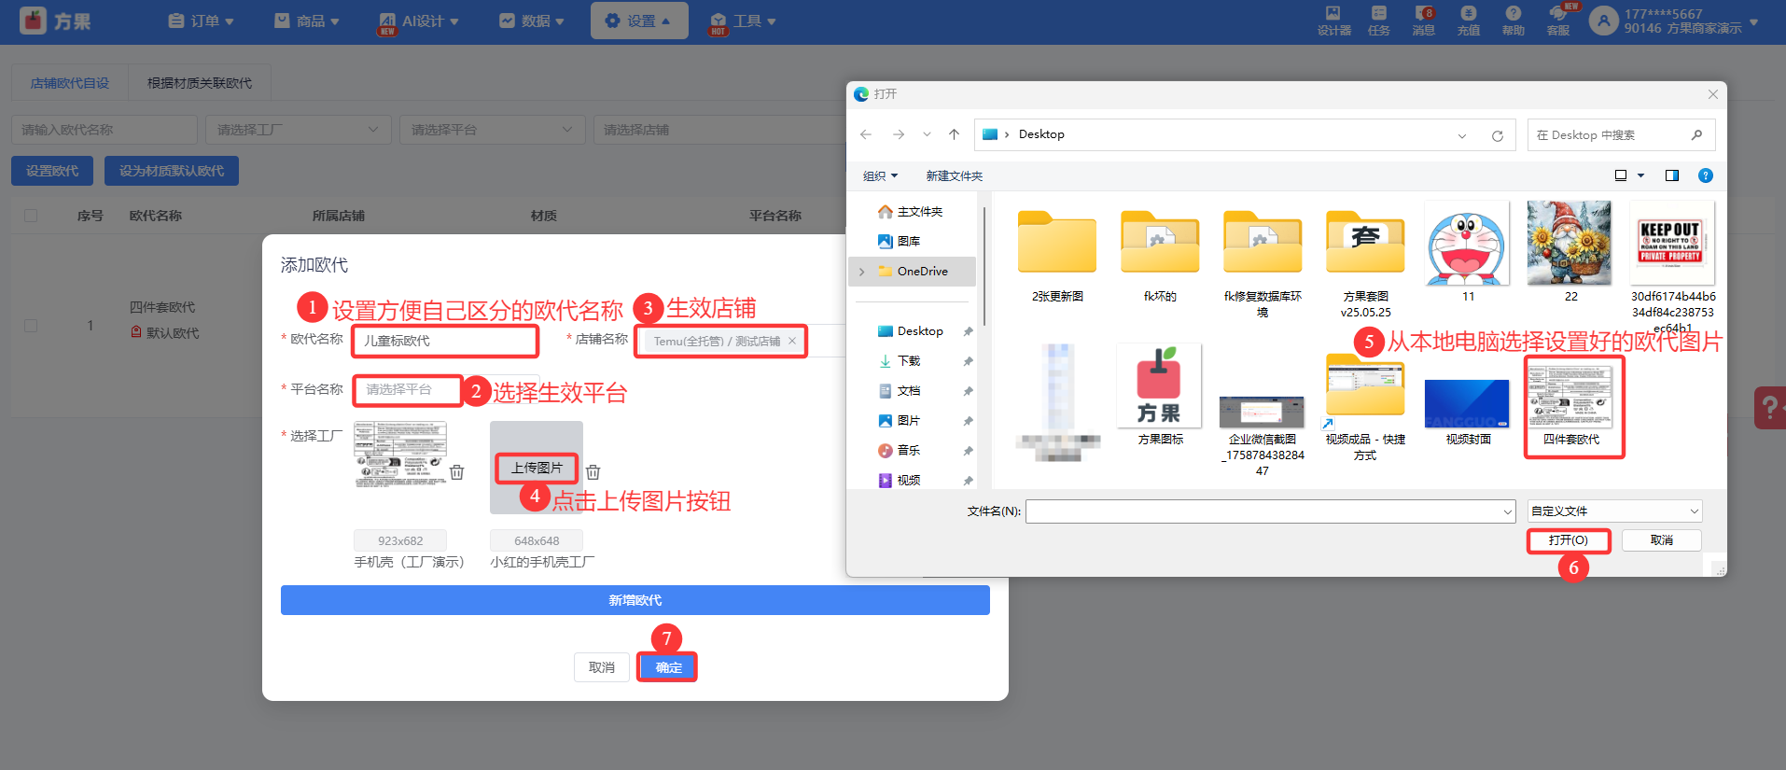The height and width of the screenshot is (770, 1786).
Task: Click the 方果 logo in the top bar
Action: tap(55, 21)
